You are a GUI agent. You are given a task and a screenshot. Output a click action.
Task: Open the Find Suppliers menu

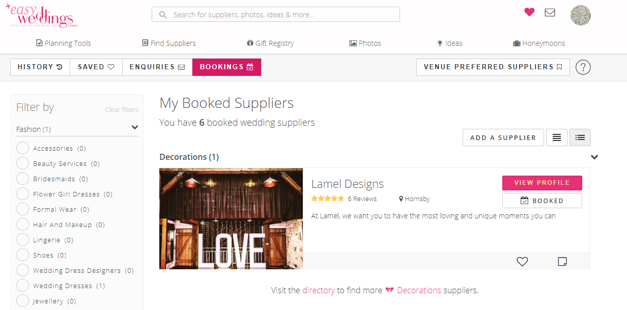[x=169, y=43]
